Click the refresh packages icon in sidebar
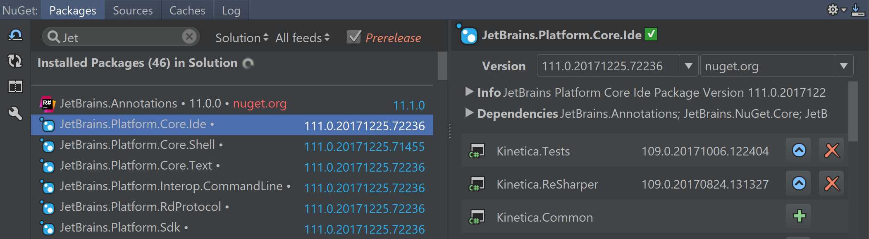The width and height of the screenshot is (869, 239). [15, 61]
